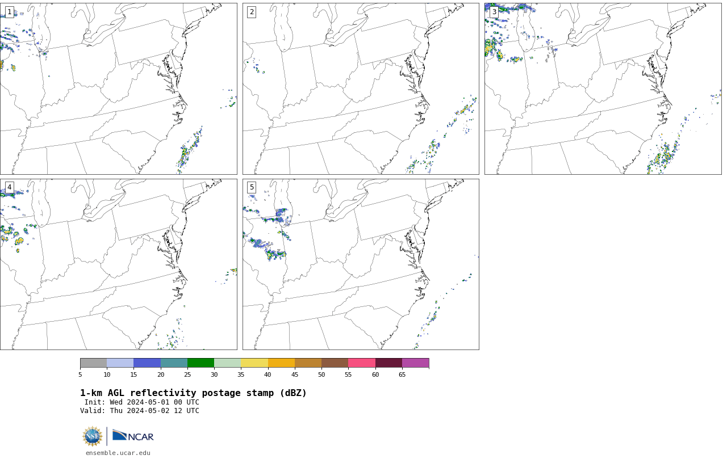
Task: Click the blue 15-20 dBZ swatch
Action: 147,363
